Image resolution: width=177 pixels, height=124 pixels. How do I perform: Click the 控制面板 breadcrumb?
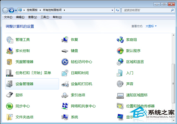(x=32, y=10)
